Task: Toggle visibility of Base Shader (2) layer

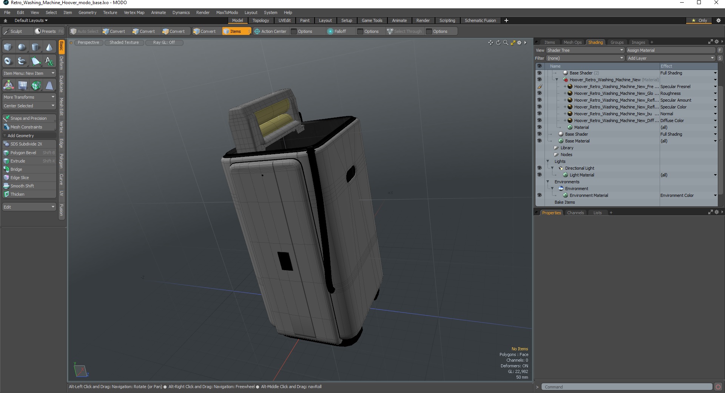Action: (x=539, y=73)
